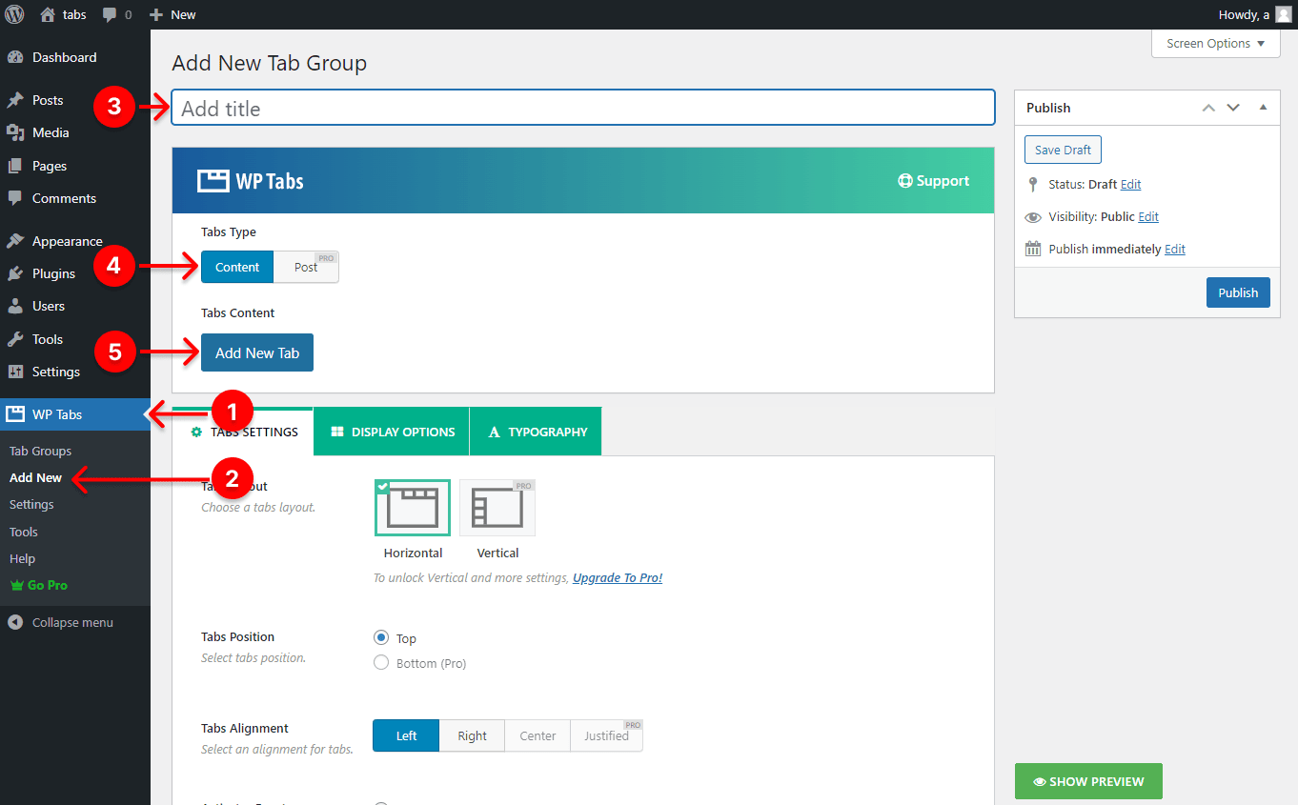Click the Settings sliders icon in the sidebar
Image resolution: width=1298 pixels, height=805 pixels.
(15, 372)
